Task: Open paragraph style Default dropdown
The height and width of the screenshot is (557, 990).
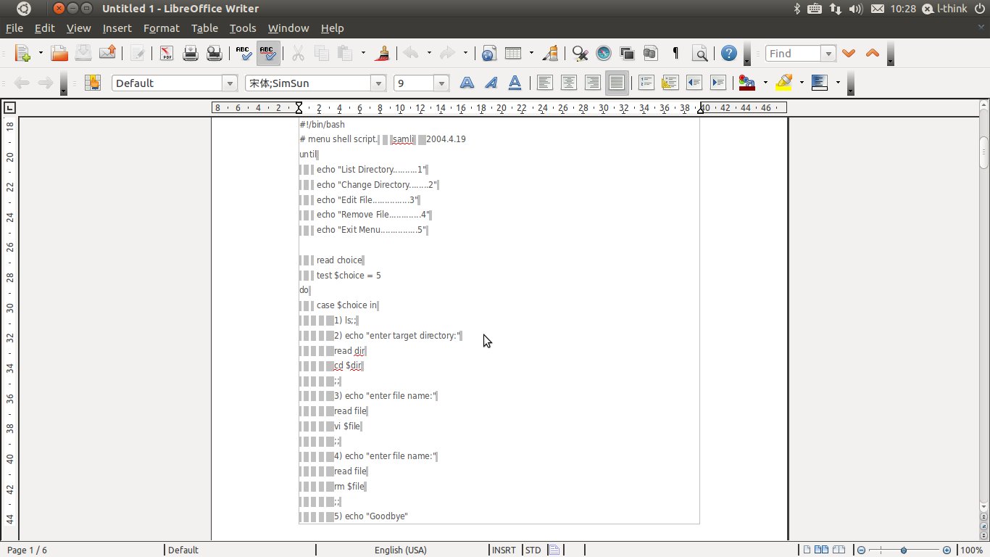Action: [230, 83]
